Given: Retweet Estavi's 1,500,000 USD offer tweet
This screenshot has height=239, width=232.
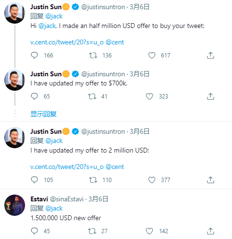Looking at the screenshot, I should 92,231.
